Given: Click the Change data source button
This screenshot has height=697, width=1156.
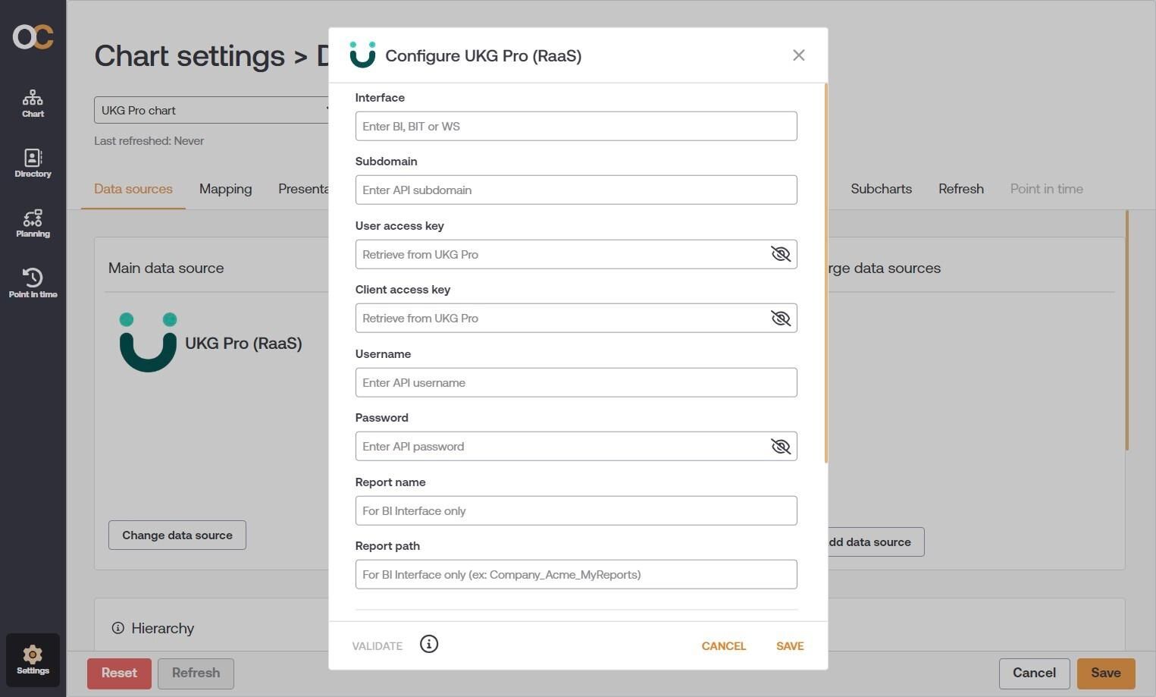Looking at the screenshot, I should click(x=177, y=535).
